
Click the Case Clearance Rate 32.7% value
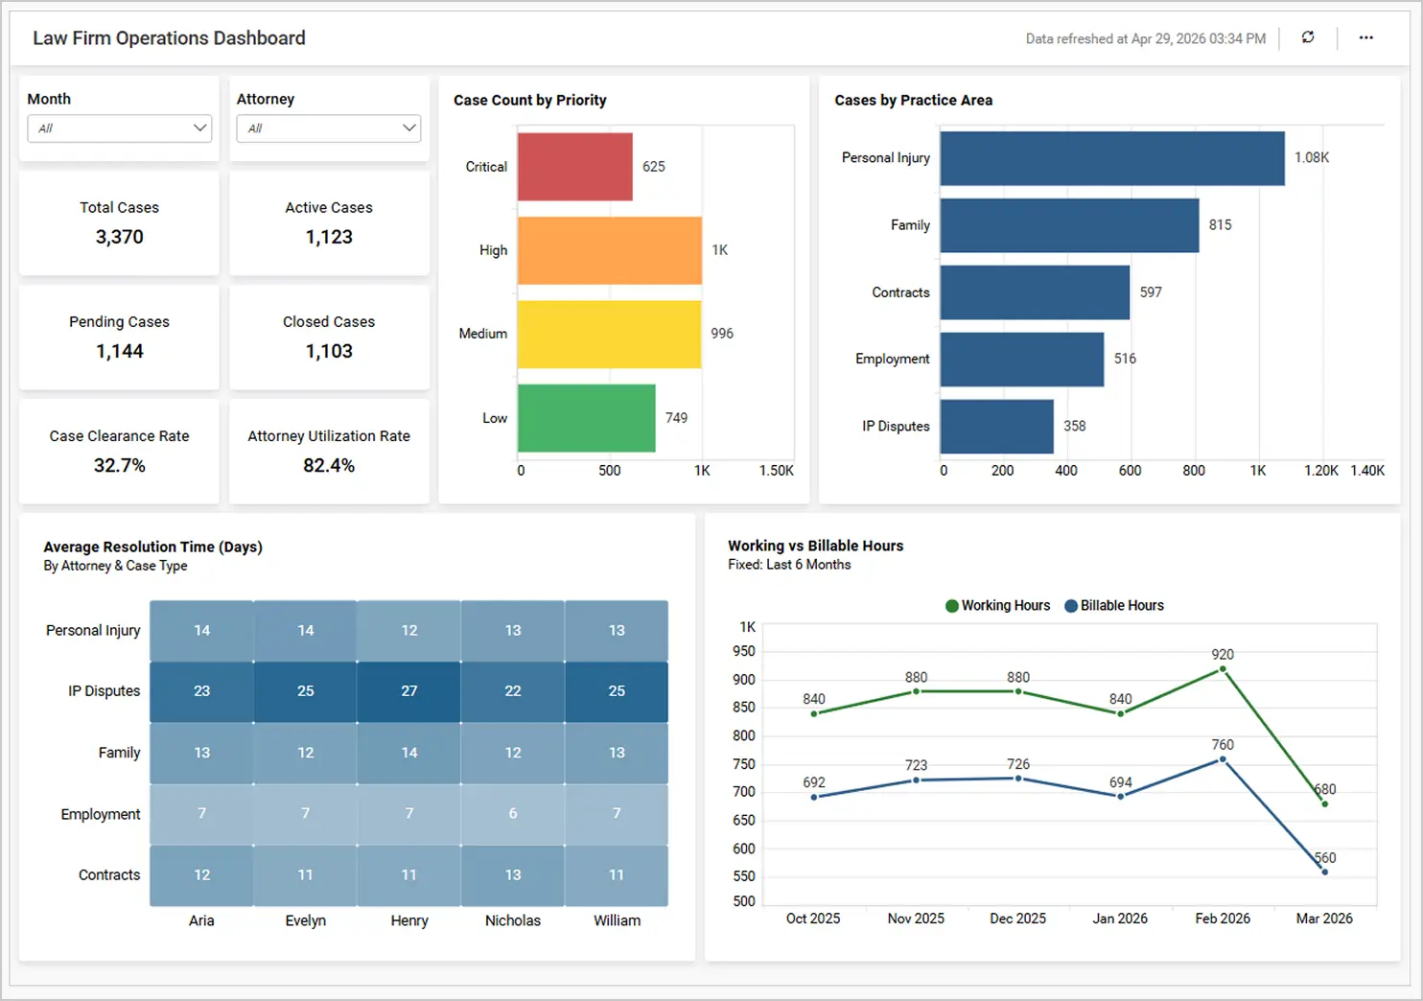point(120,465)
